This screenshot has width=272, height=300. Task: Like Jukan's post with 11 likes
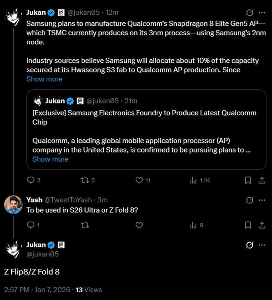pyautogui.click(x=139, y=180)
